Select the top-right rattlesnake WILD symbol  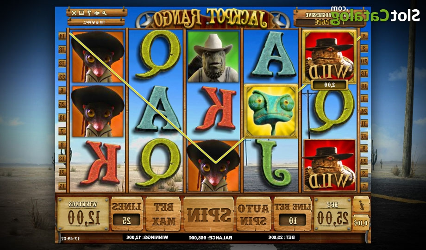[329, 57]
